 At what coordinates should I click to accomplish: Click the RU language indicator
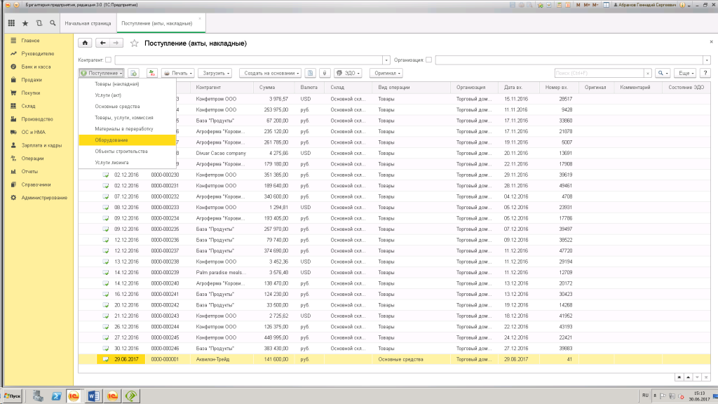[645, 396]
